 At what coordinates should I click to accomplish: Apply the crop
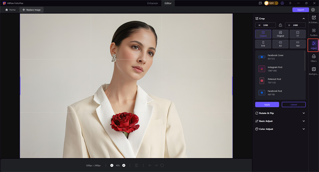[x=267, y=104]
